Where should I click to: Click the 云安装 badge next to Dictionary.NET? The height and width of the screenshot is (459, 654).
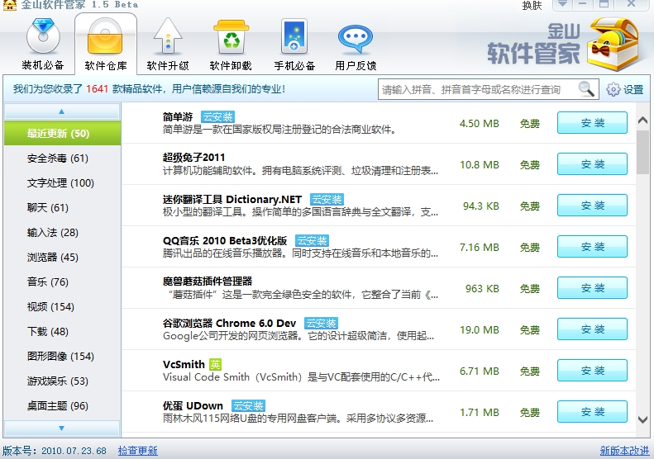coord(327,200)
